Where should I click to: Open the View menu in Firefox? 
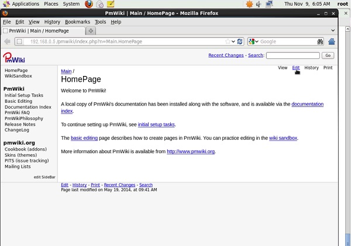coord(34,22)
